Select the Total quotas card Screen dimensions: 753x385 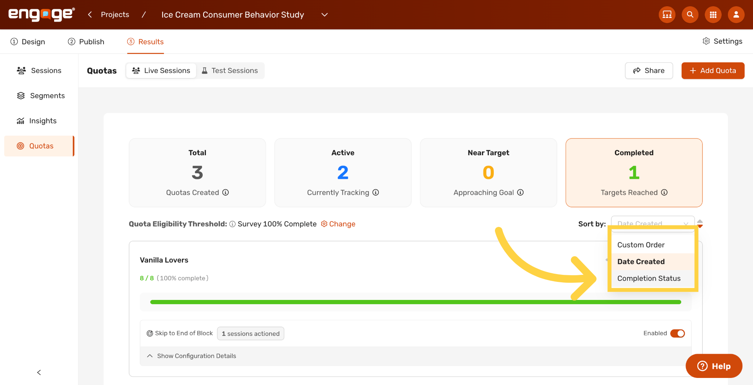pos(197,173)
